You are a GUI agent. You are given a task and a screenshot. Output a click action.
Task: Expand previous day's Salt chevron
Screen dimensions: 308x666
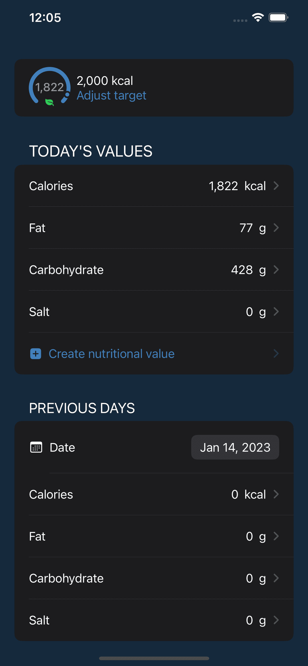tap(276, 620)
